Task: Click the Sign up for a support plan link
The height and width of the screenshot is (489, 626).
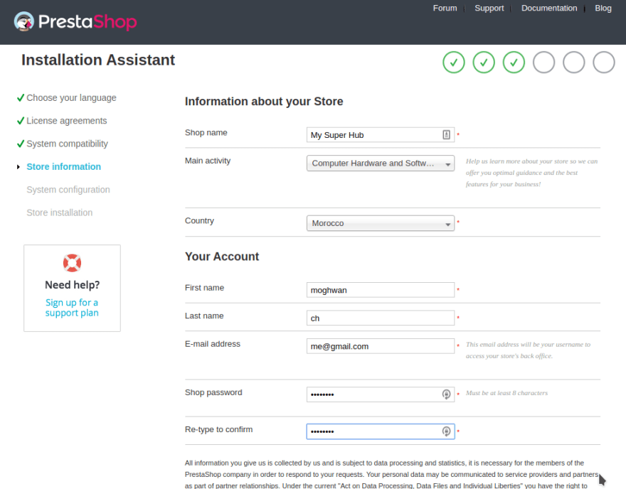Action: click(x=72, y=308)
